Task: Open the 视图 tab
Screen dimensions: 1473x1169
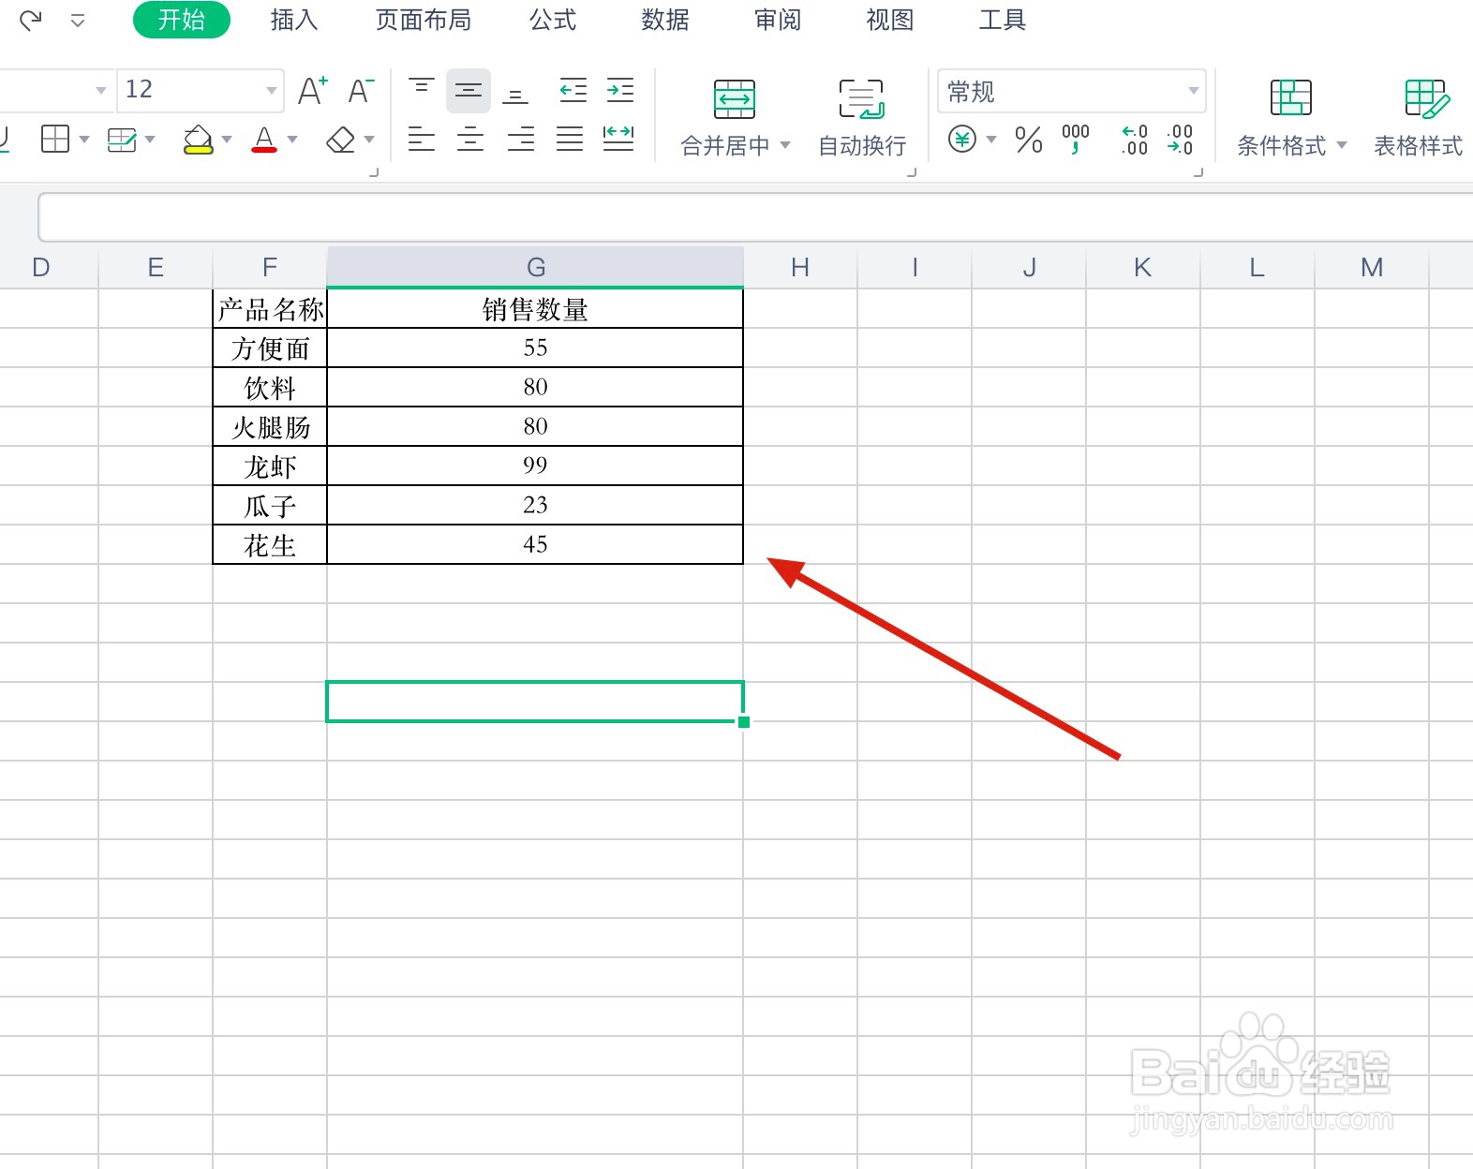Action: 890,20
